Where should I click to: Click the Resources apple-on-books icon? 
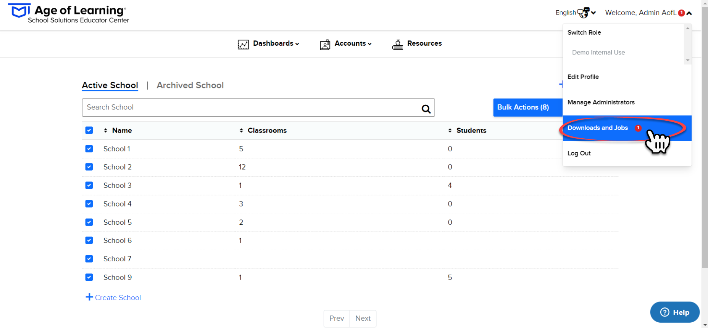click(397, 44)
